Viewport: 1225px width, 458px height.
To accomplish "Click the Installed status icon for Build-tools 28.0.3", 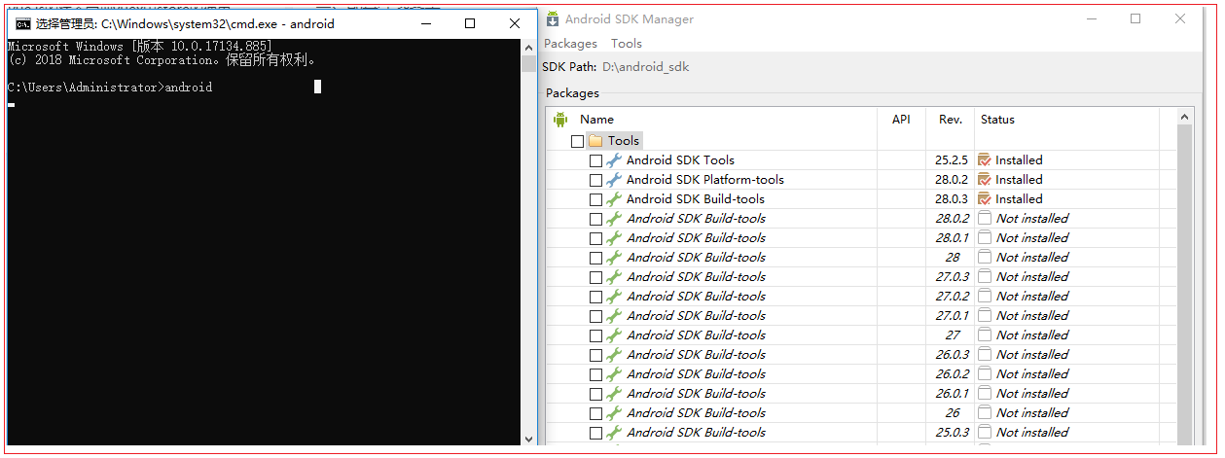I will click(x=985, y=199).
